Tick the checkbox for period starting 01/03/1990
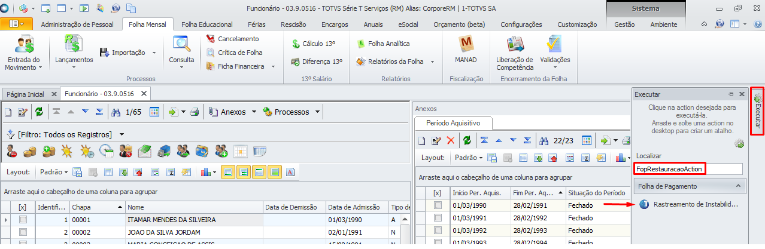The width and height of the screenshot is (765, 249). 438,205
